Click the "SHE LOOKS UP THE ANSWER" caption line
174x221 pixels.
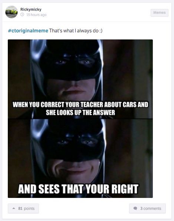(x=81, y=112)
